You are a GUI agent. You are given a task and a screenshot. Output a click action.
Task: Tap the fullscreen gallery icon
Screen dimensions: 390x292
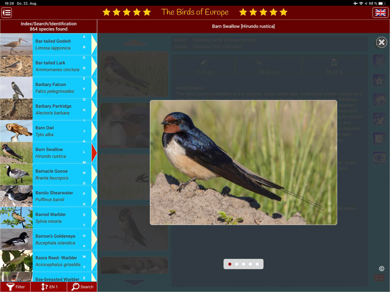[379, 158]
